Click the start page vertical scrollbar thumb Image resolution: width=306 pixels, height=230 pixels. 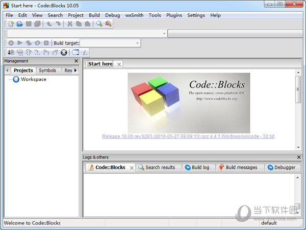pos(298,89)
